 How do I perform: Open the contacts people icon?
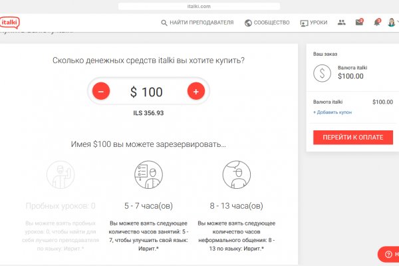point(342,23)
